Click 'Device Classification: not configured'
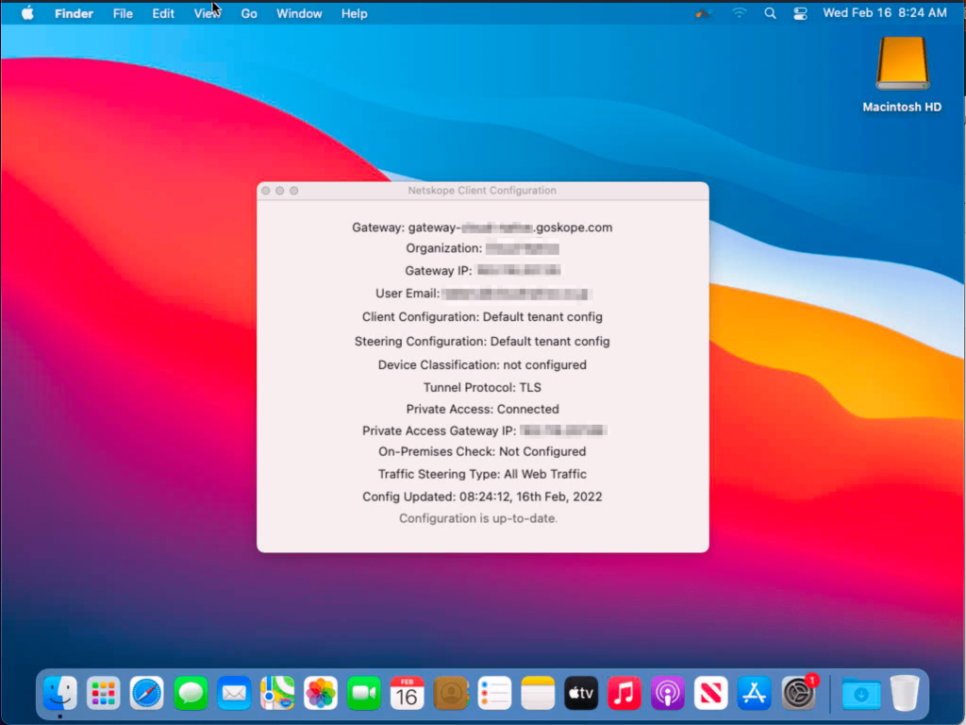966x725 pixels. click(482, 365)
